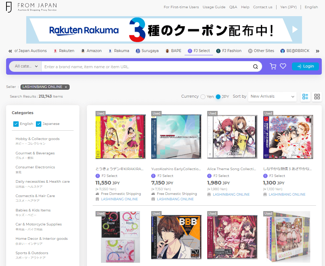Switch to the Rakuten tab

coord(64,51)
